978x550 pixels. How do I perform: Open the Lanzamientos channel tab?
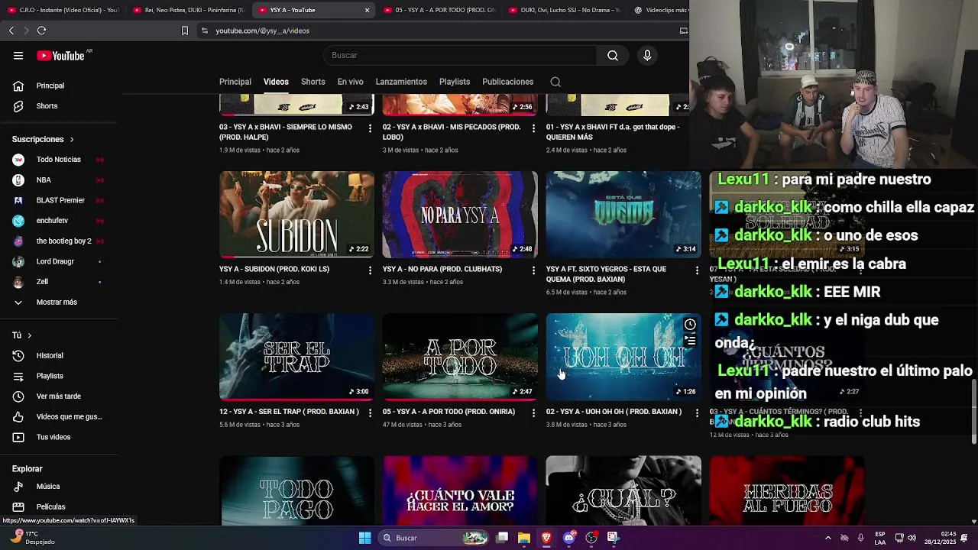coord(401,82)
